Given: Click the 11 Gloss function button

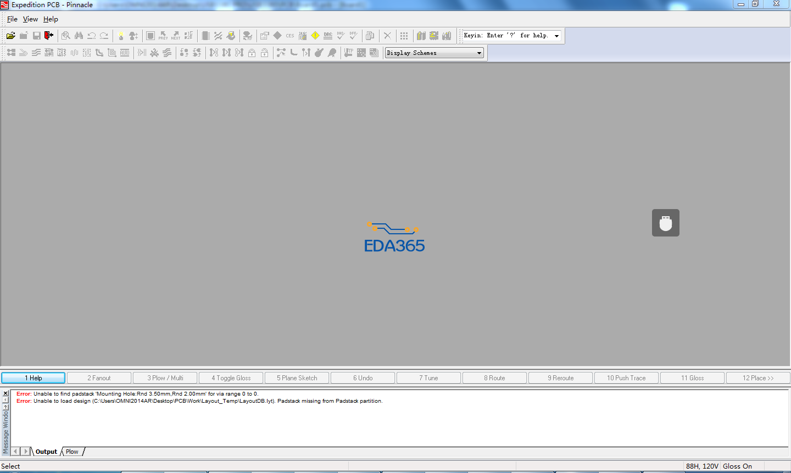Looking at the screenshot, I should 692,378.
